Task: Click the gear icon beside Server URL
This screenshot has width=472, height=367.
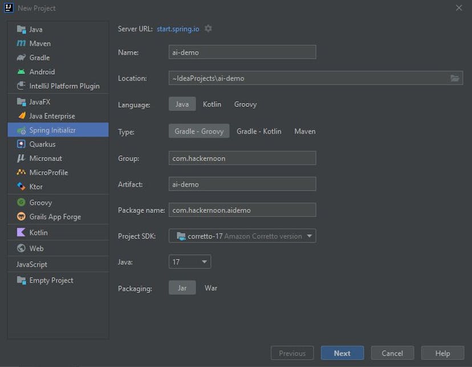Action: [x=207, y=27]
